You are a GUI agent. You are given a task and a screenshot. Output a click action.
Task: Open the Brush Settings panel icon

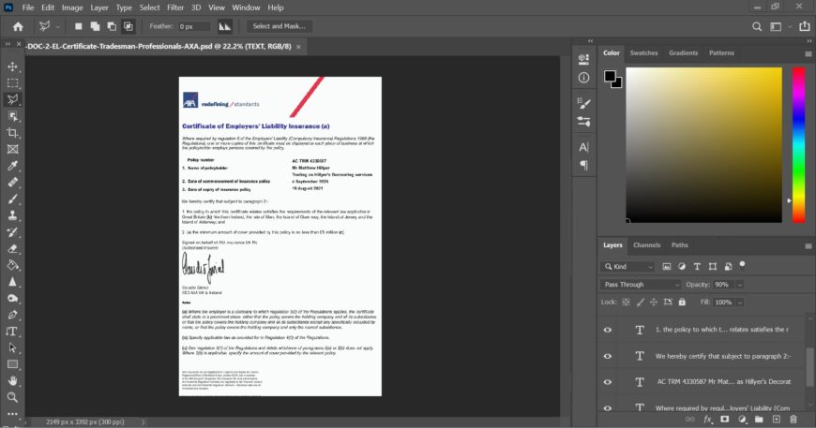584,103
